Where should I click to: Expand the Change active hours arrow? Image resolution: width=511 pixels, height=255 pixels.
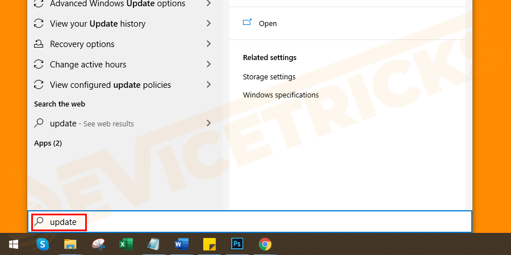coord(209,64)
